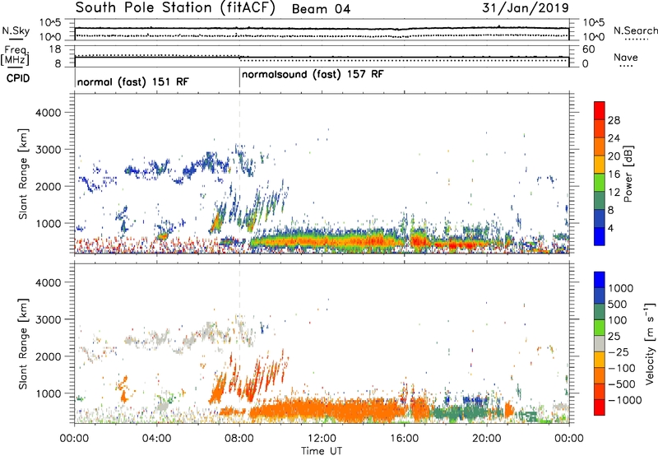Viewport: 658px width, 456px height.
Task: Select "normal (fast) 151 RF" CPID text
Action: tap(133, 81)
